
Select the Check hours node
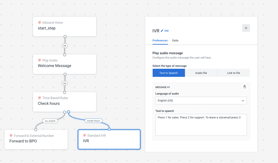pos(64,102)
